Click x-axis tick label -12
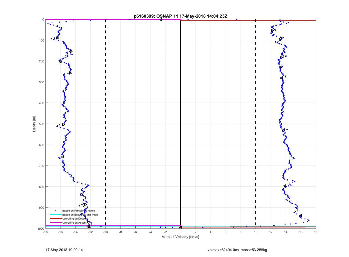The width and height of the screenshot is (349, 257). coord(90,232)
